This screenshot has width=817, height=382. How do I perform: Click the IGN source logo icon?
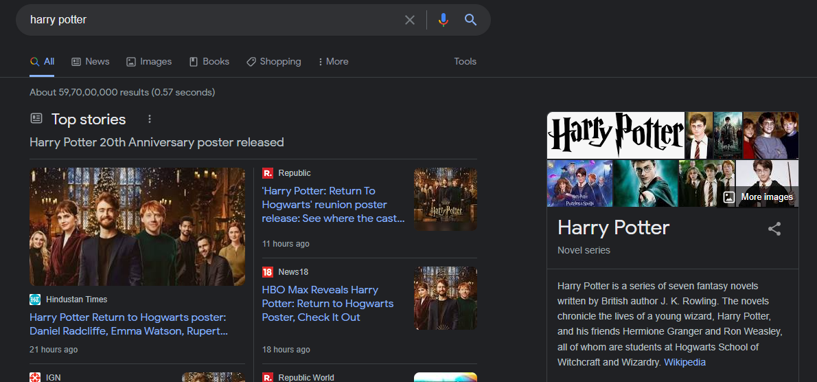click(35, 377)
